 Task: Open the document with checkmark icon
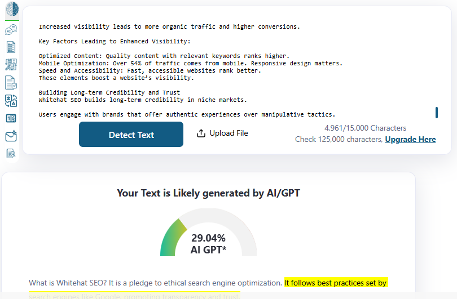click(x=11, y=83)
